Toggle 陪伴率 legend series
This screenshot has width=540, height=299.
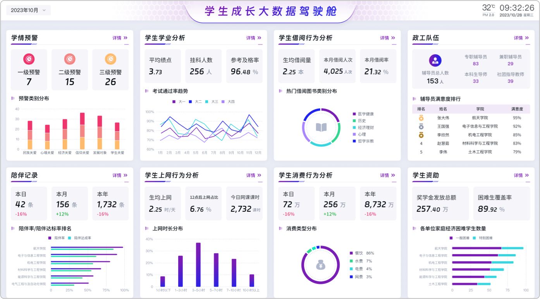pos(56,238)
